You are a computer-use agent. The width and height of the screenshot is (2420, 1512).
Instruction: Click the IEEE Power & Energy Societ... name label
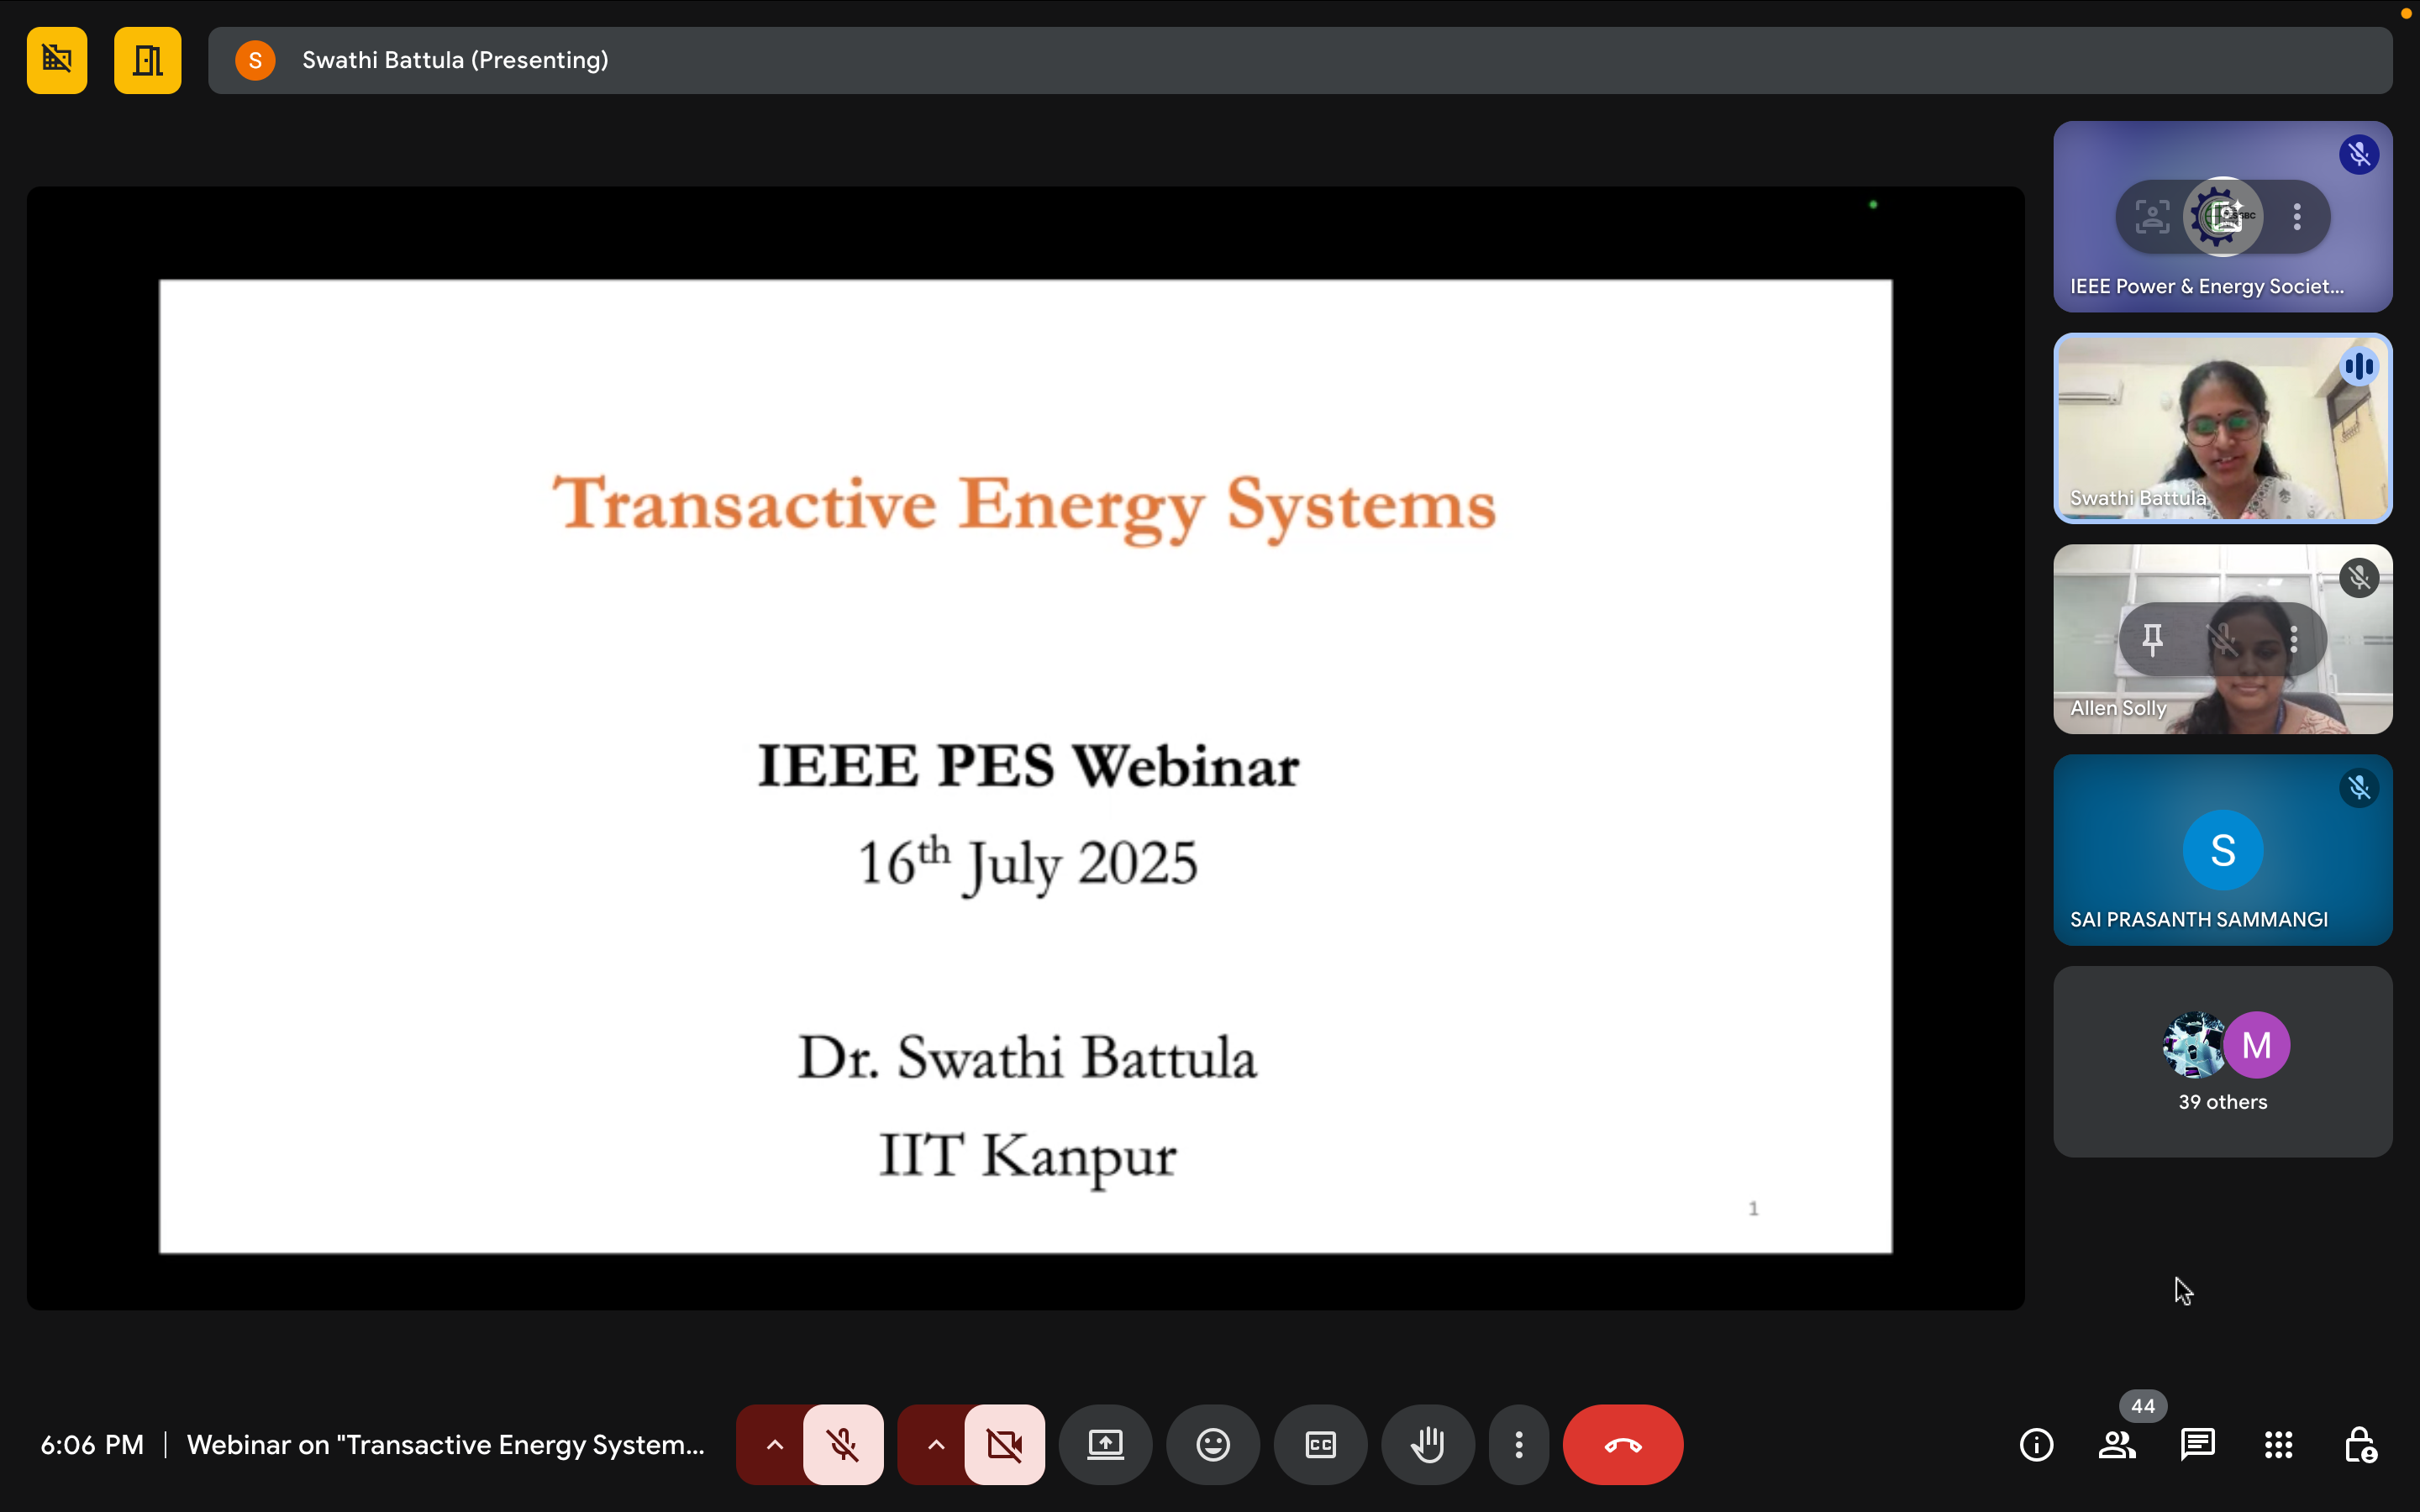point(2207,286)
